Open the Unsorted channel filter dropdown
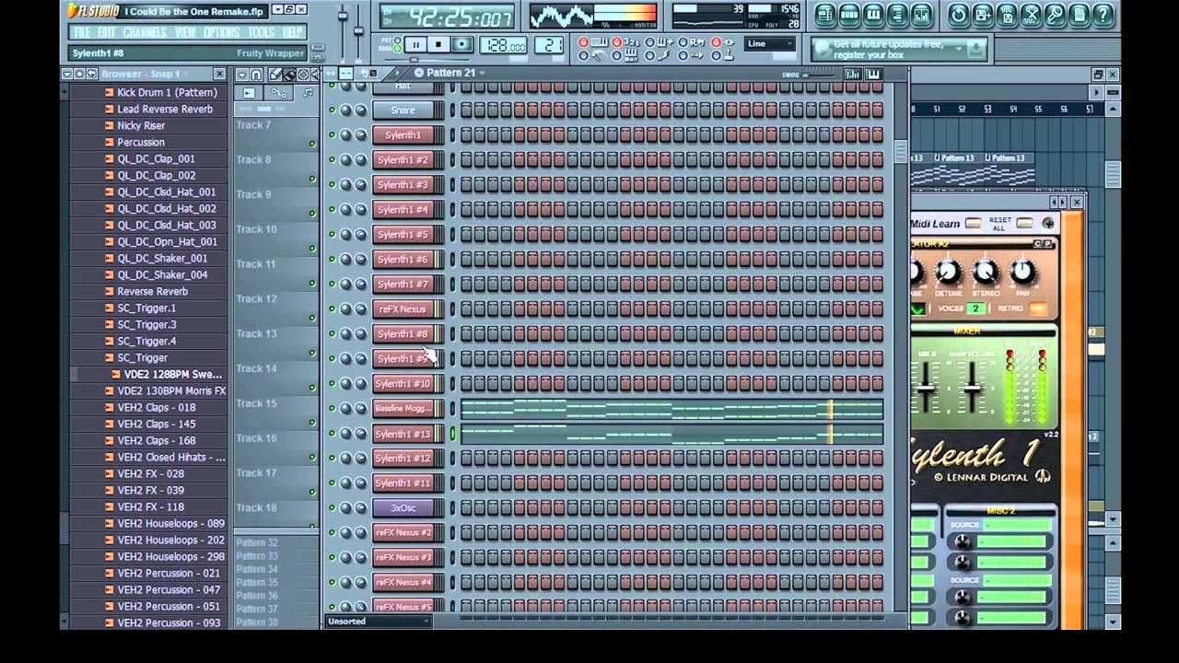 pyautogui.click(x=379, y=622)
